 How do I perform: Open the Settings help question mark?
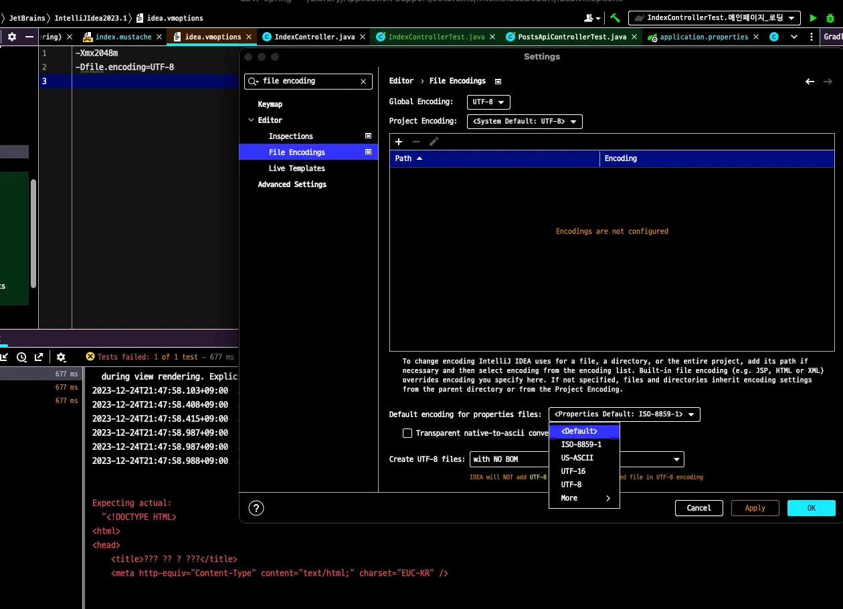[x=256, y=508]
